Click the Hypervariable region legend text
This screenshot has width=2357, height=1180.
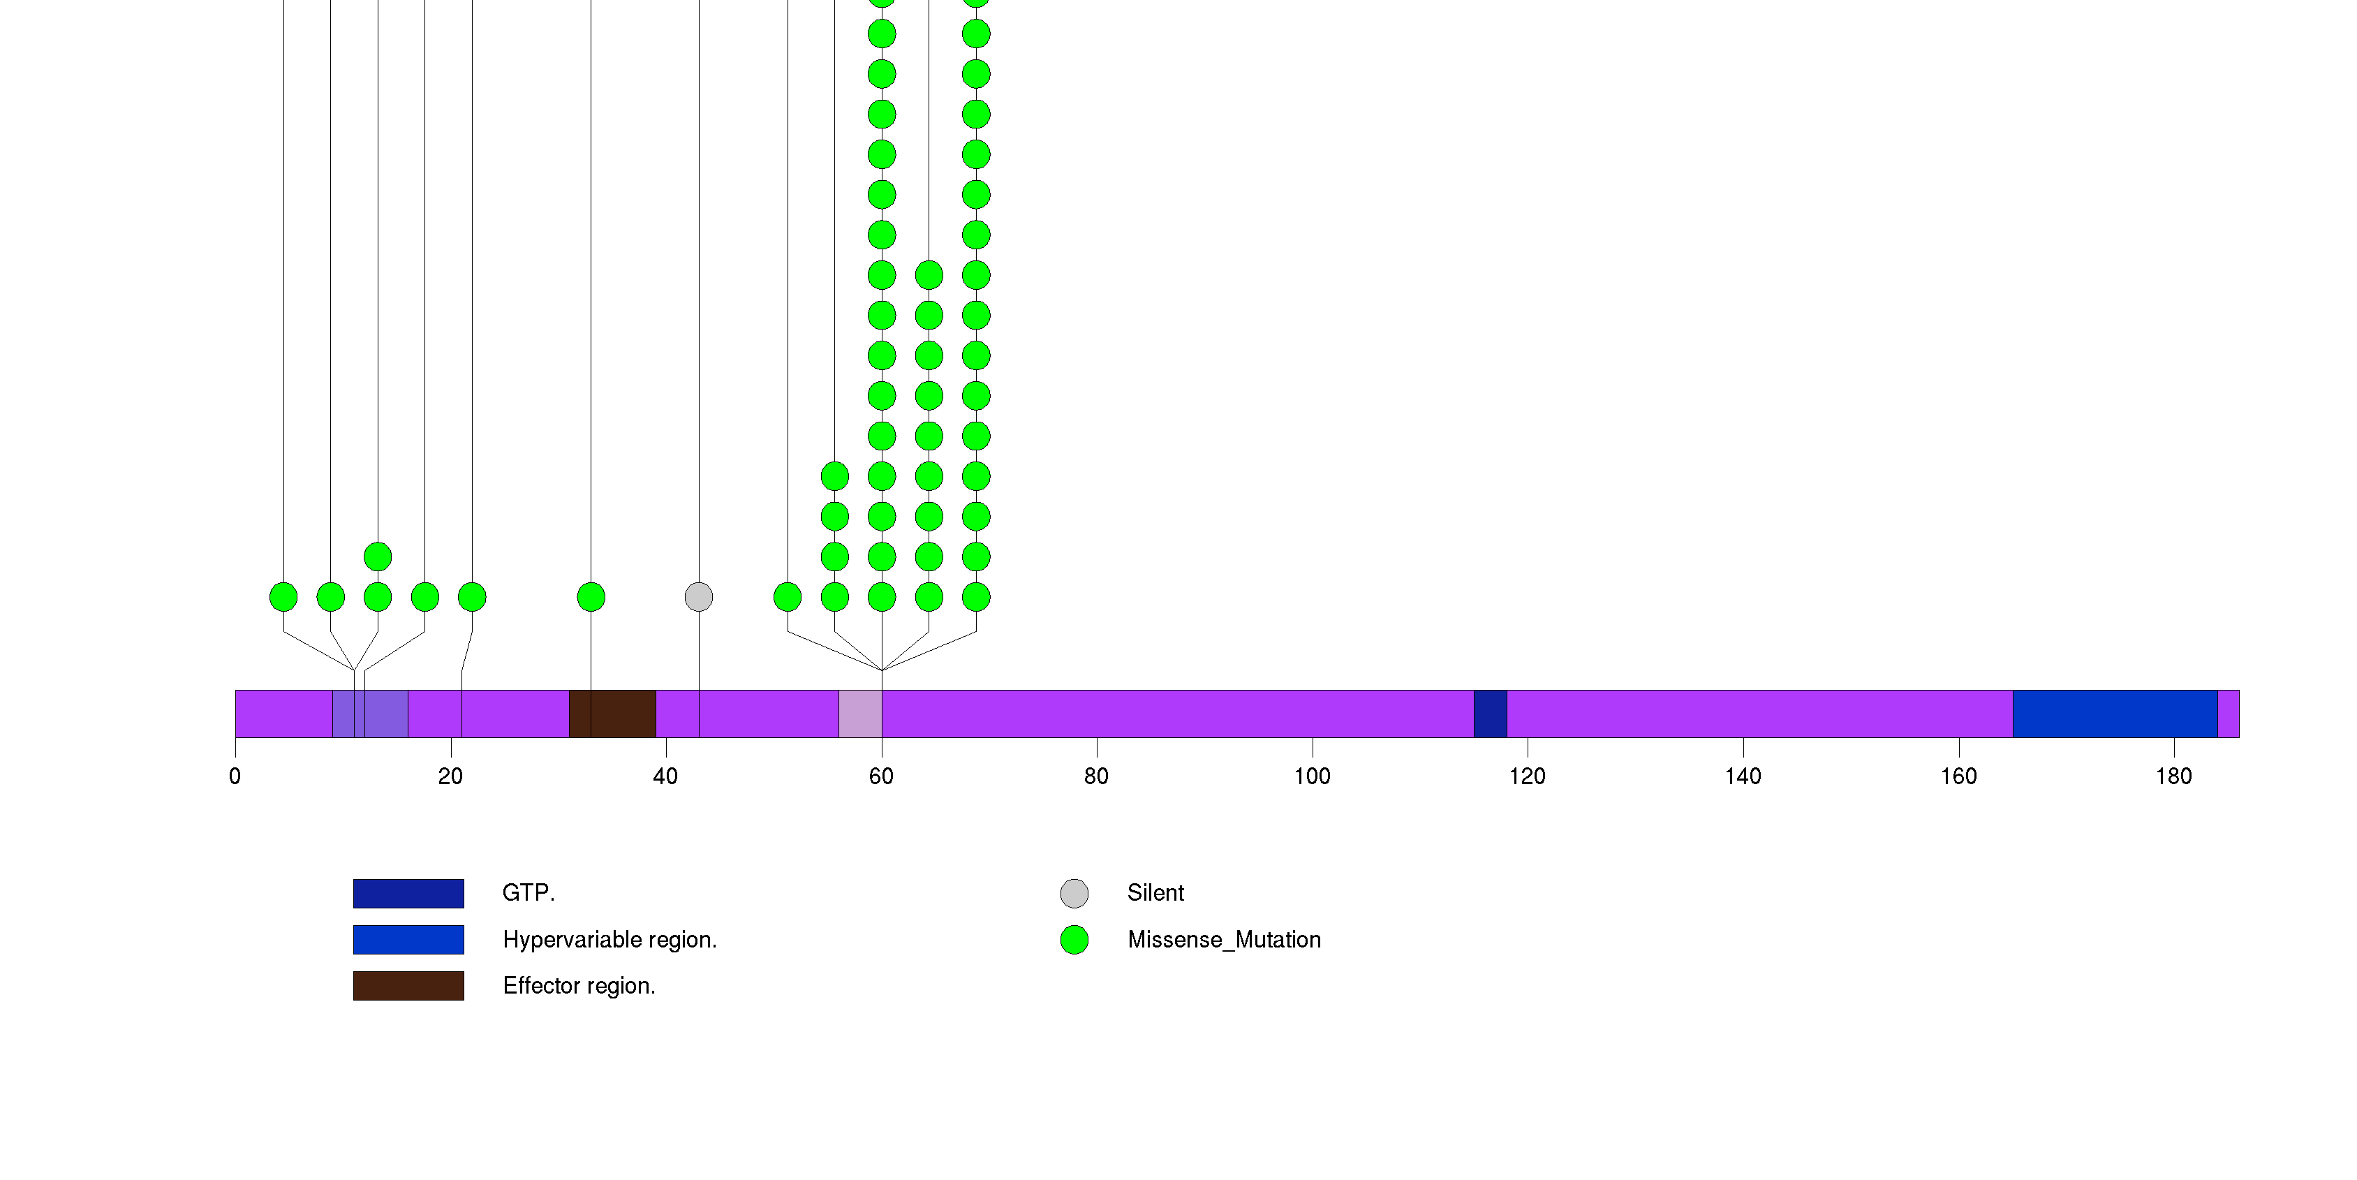(609, 939)
